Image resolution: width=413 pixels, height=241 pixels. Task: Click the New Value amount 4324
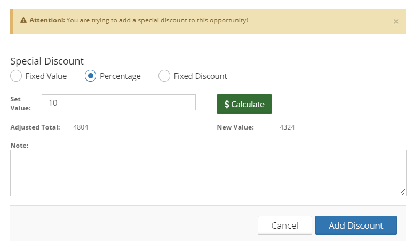click(287, 127)
